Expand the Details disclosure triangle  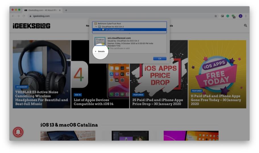click(96, 51)
